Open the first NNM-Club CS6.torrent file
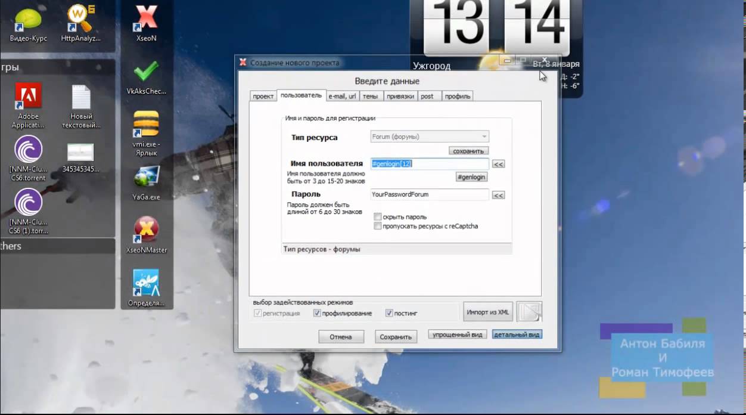 (x=28, y=157)
